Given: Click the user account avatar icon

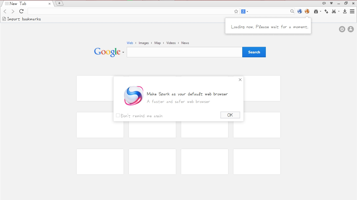Looking at the screenshot, I should point(351,29).
